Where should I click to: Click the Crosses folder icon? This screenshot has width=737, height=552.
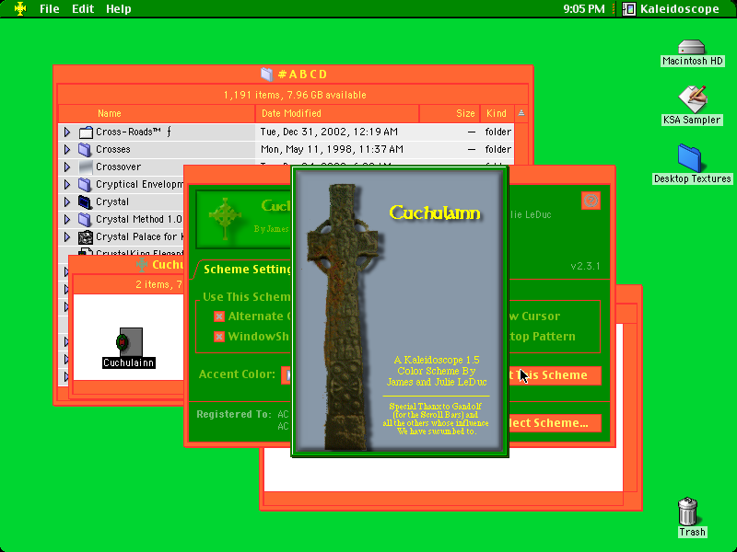85,150
